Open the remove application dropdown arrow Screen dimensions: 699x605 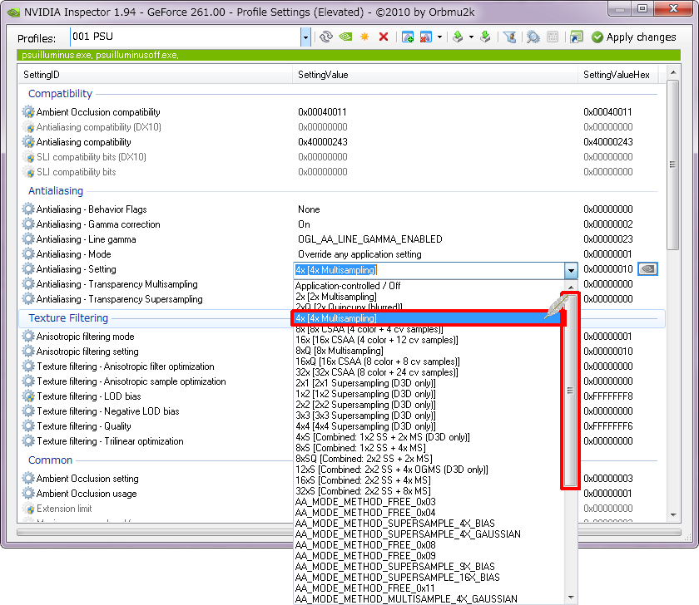point(439,37)
